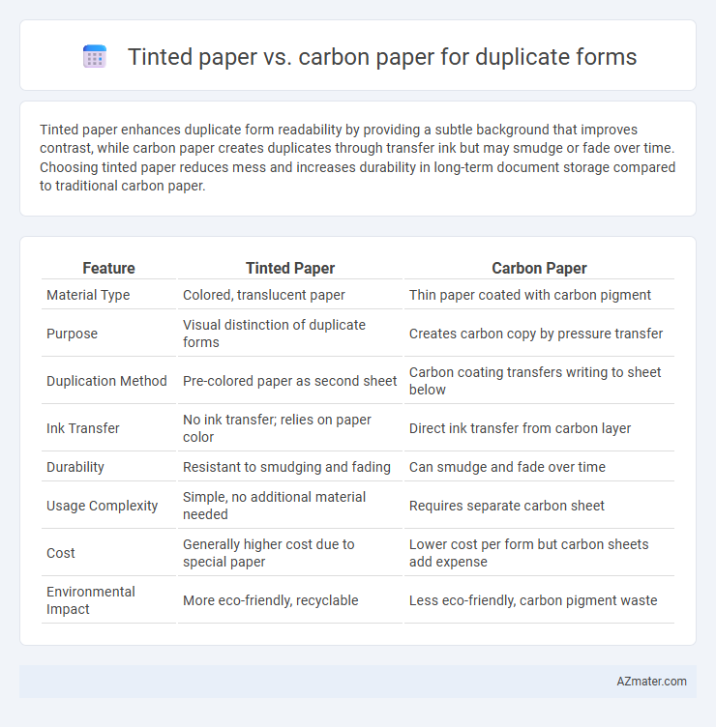The height and width of the screenshot is (727, 716).
Task: Click the Durability row label
Action: [x=75, y=467]
